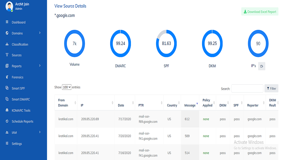The height and width of the screenshot is (160, 285).
Task: Sort table by PTR column
Action: coord(149,103)
